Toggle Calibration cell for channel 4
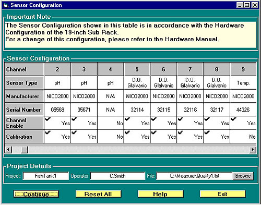Screen dimensions: 261x205 tap(111, 137)
